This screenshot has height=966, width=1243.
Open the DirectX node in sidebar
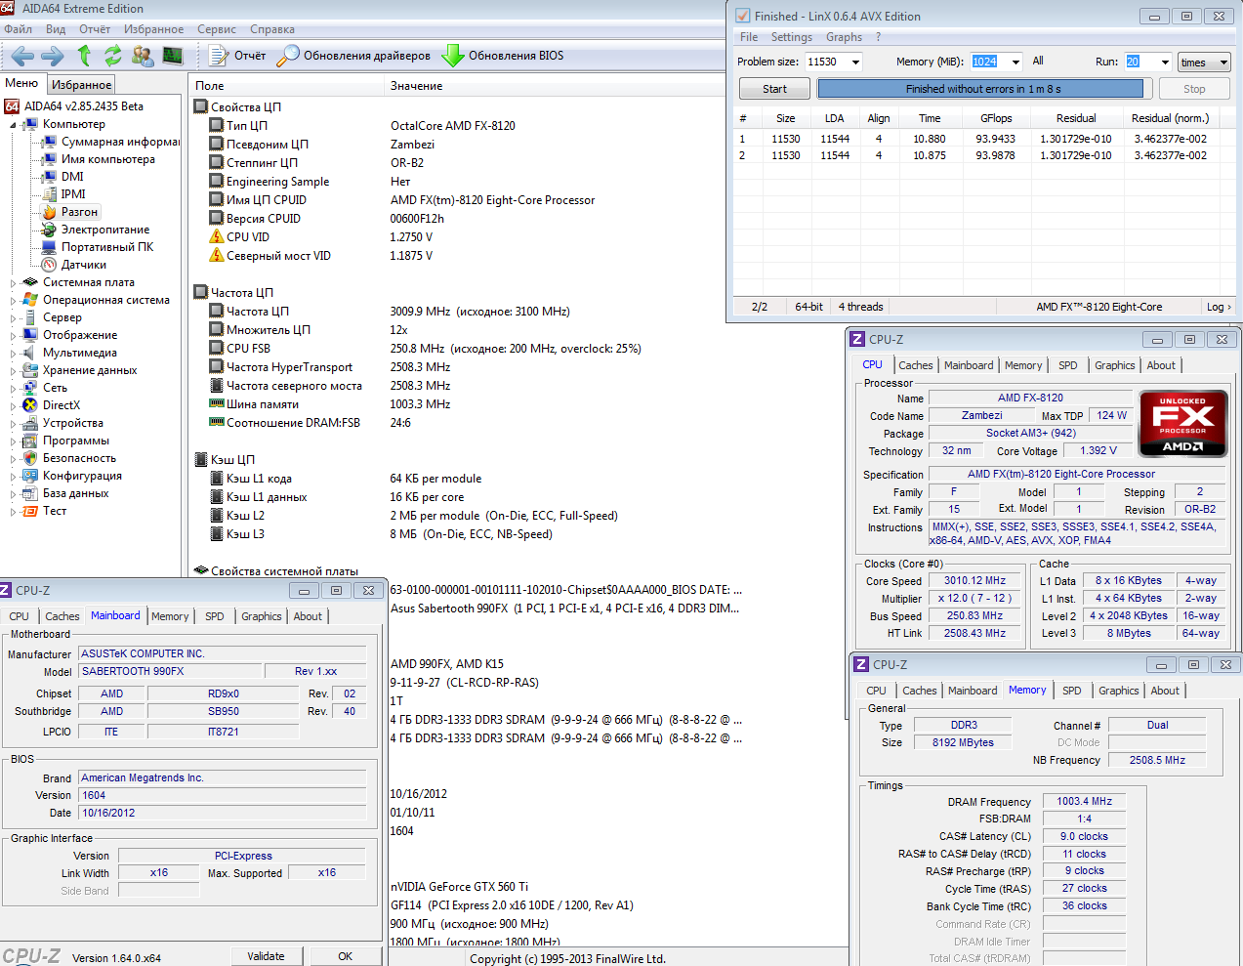61,405
